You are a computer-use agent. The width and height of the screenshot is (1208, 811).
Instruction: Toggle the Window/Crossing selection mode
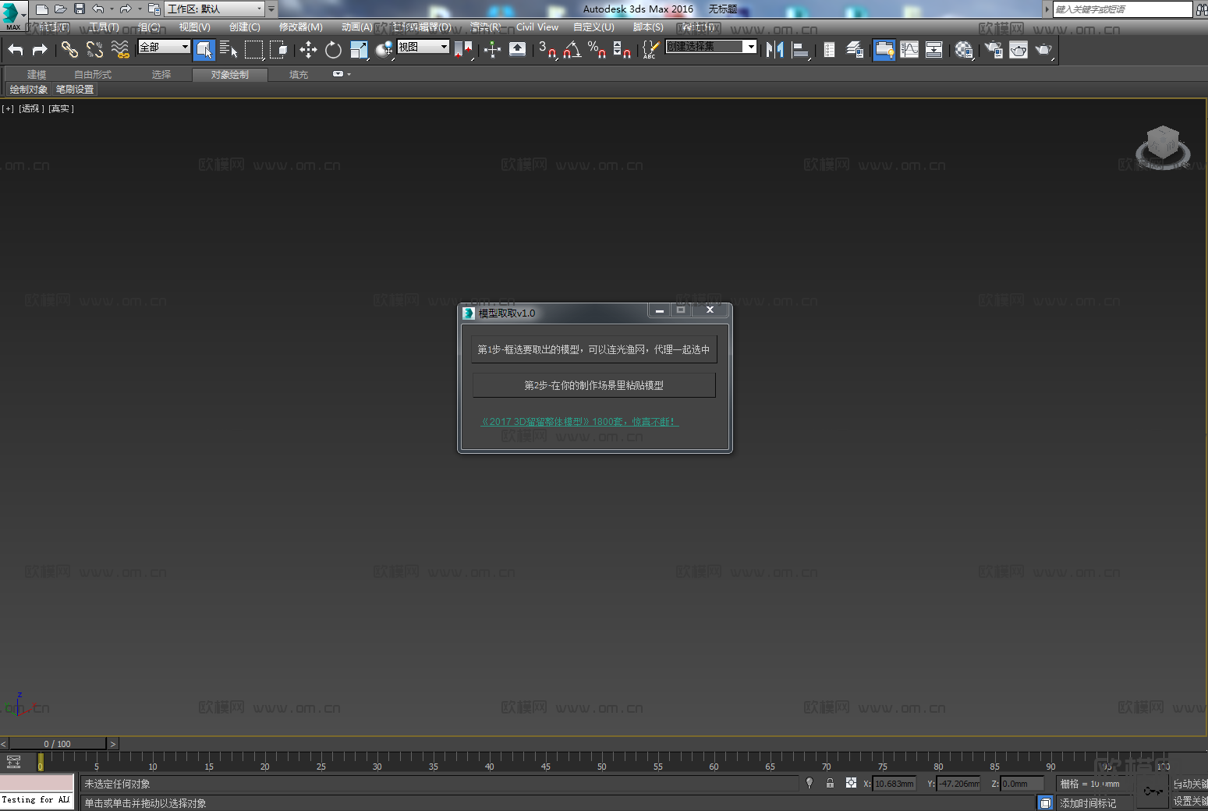coord(278,50)
